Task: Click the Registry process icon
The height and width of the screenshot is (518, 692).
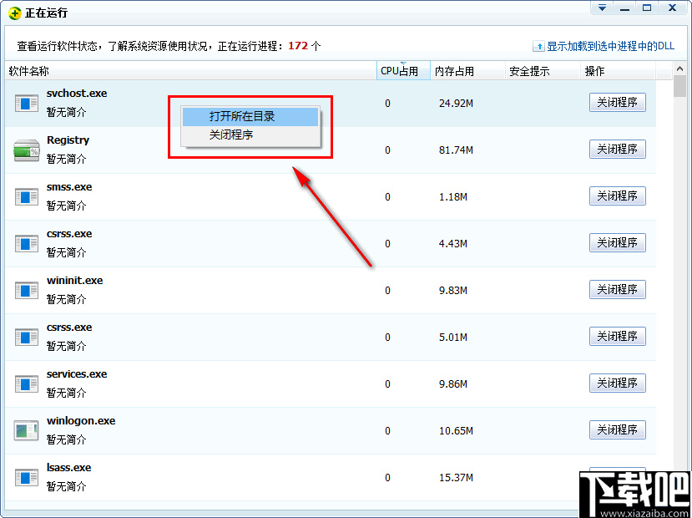Action: click(27, 150)
